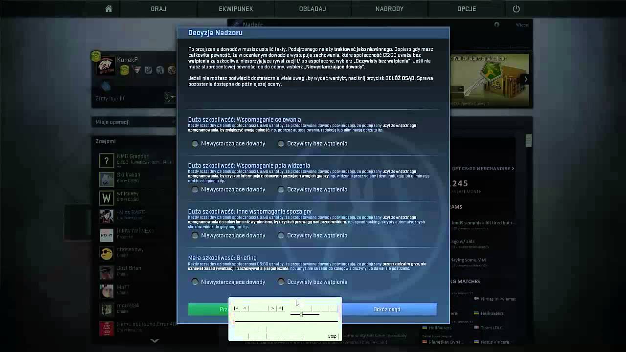This screenshot has height=352, width=626.
Task: Click [KMWTW] NEXT friend avatar
Action: 107,235
